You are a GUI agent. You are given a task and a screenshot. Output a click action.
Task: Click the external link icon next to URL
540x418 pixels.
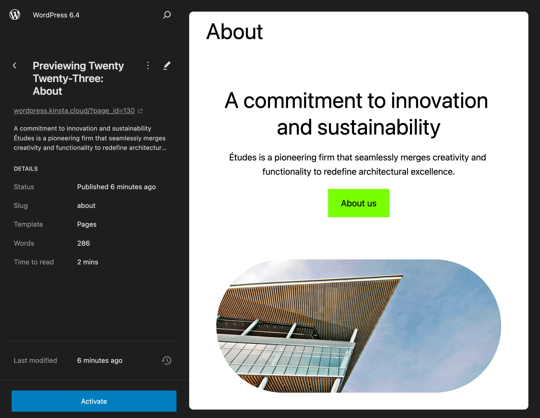[140, 110]
